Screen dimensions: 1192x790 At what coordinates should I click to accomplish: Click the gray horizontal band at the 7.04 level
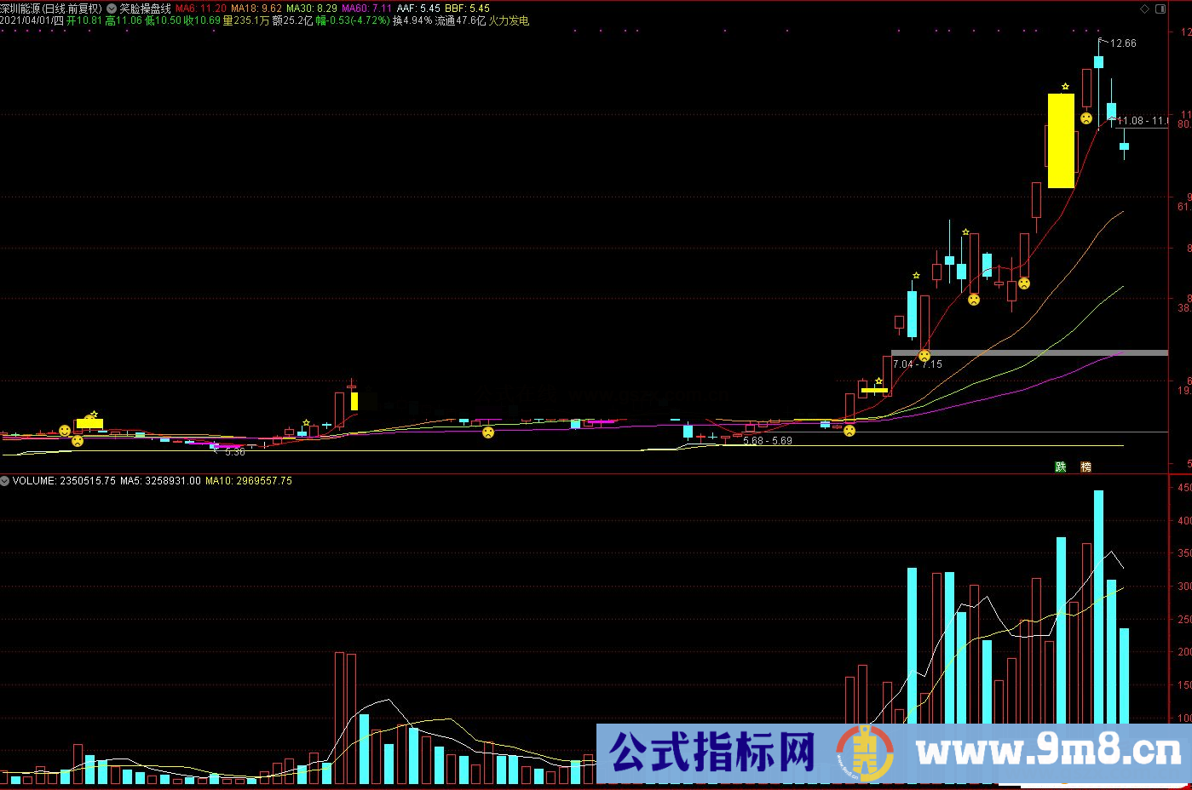click(x=1022, y=352)
